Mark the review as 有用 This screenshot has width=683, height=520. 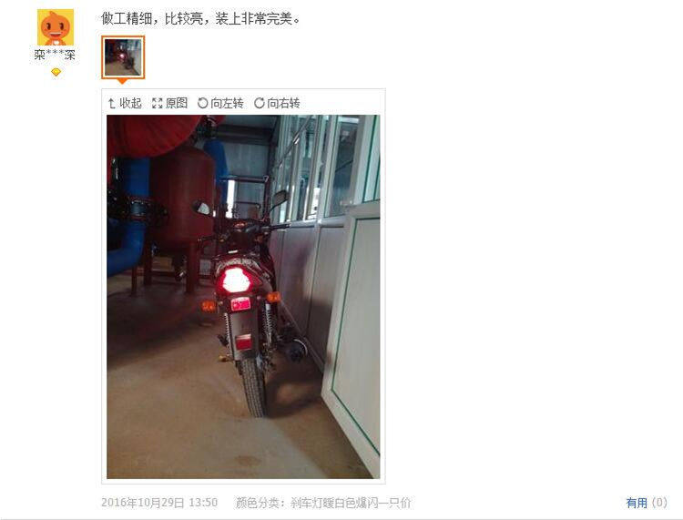click(x=637, y=503)
